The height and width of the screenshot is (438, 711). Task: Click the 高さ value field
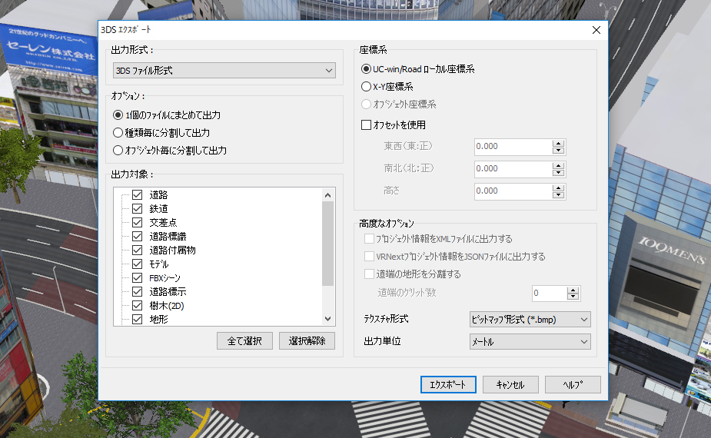coord(513,191)
